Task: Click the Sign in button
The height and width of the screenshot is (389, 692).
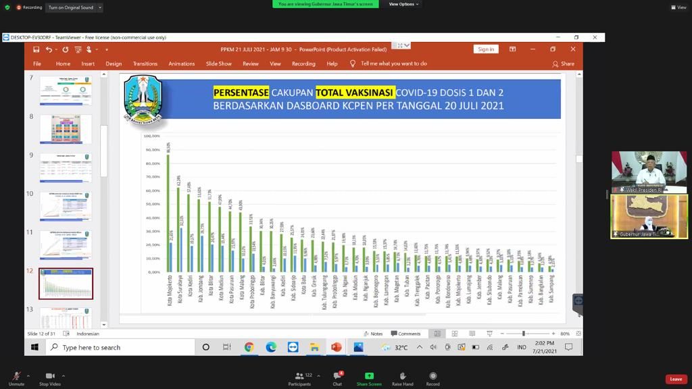Action: pos(485,49)
